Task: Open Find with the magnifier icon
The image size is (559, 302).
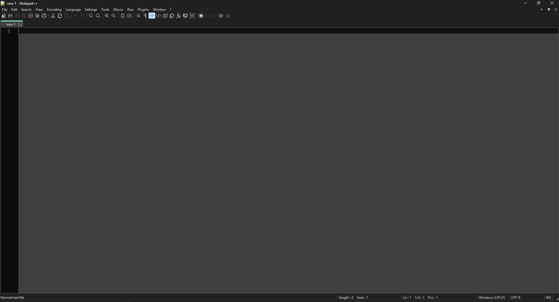Action: 91,16
